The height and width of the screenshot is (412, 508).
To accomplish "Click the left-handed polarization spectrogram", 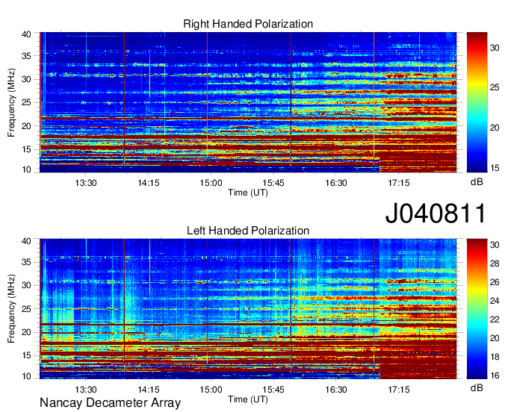I will point(248,309).
